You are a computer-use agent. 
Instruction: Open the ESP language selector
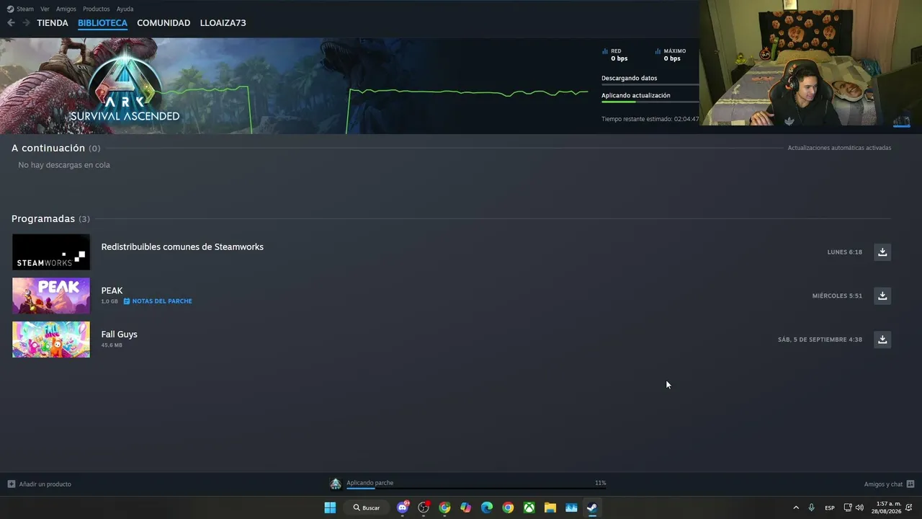coord(830,507)
